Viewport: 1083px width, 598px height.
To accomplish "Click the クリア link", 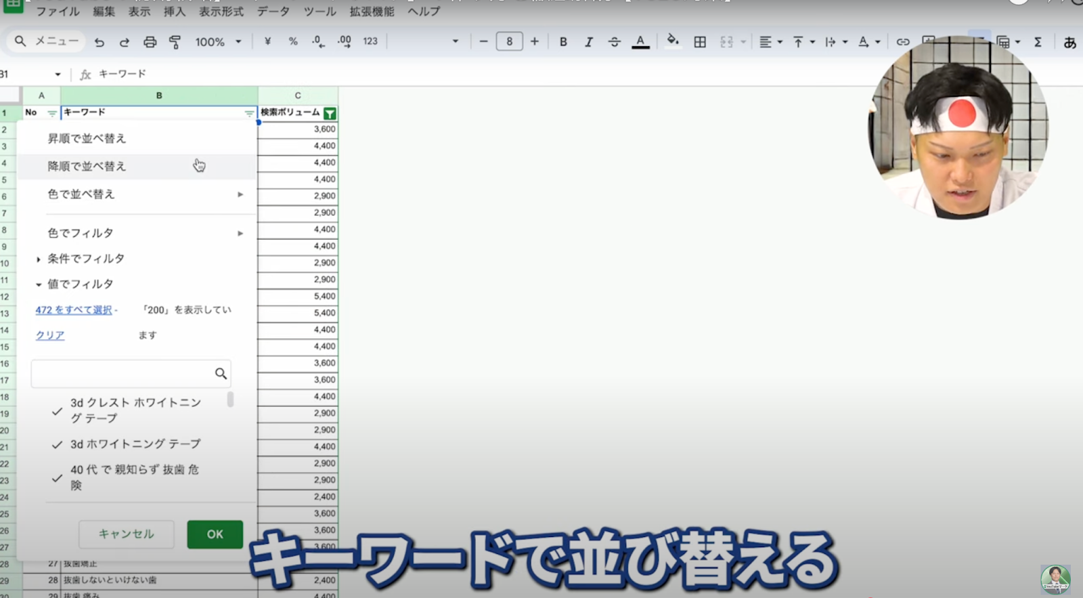I will 50,335.
